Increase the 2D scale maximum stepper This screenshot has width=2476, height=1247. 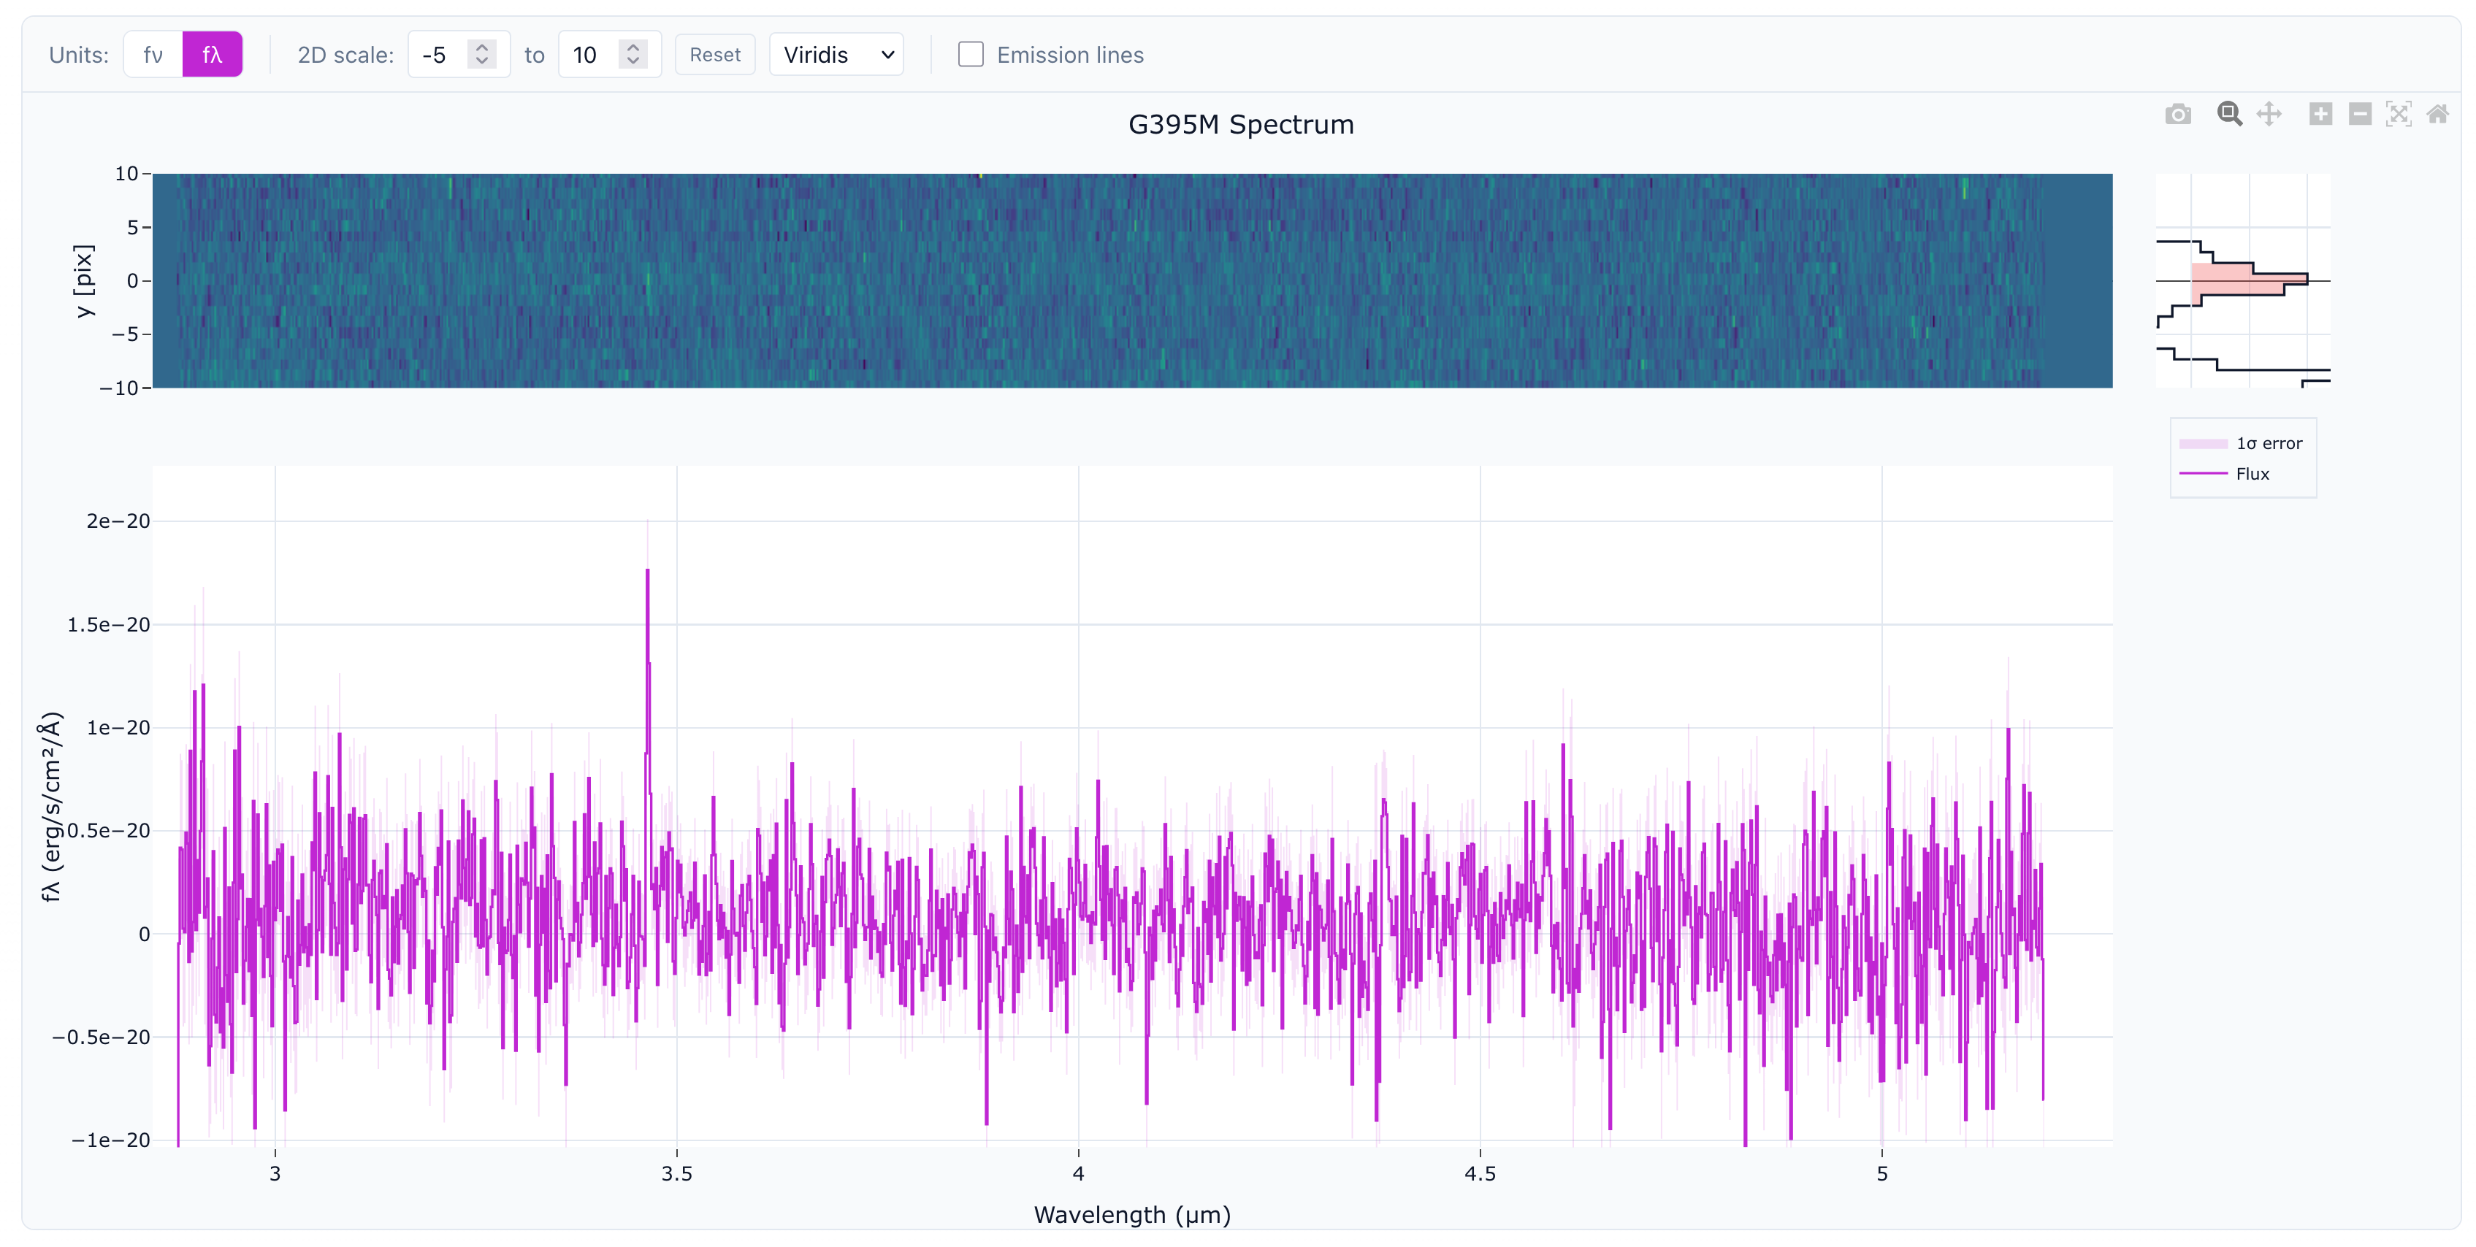point(633,47)
